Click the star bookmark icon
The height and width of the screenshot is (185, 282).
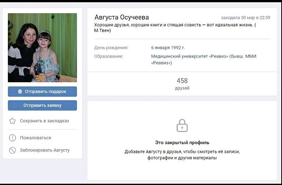point(13,121)
